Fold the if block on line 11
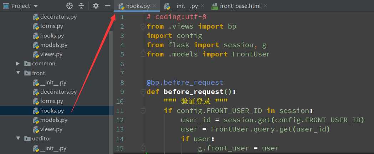This screenshot has height=154, width=374. pos(143,111)
